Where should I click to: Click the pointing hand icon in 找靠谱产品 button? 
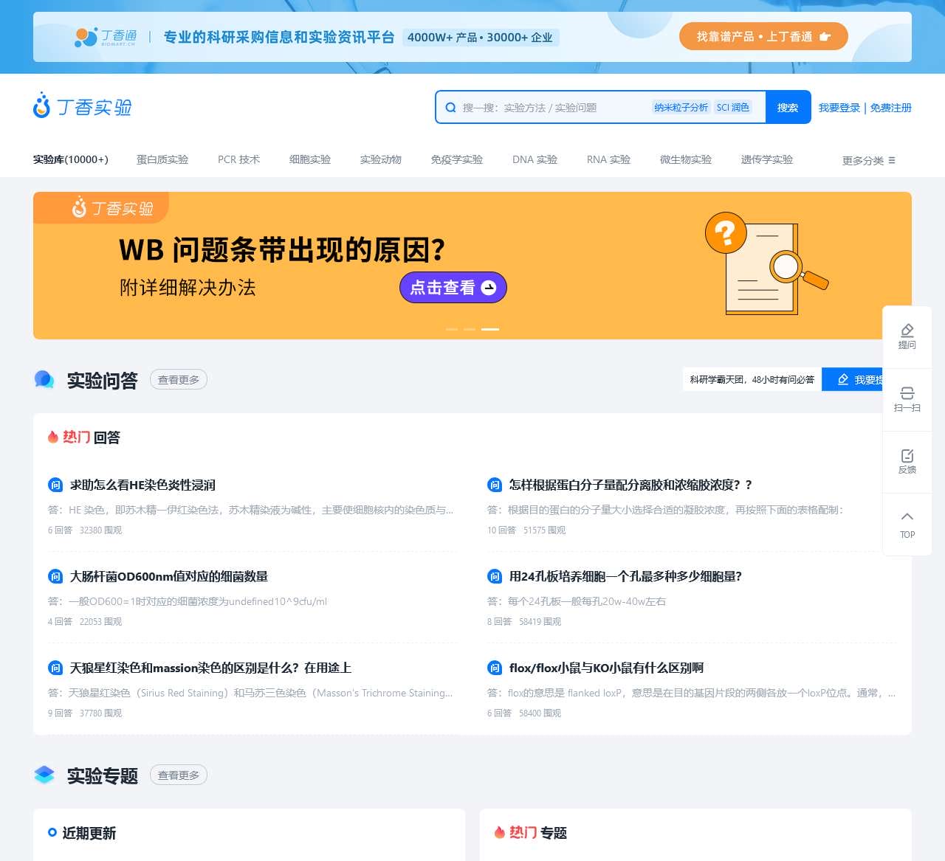point(825,37)
